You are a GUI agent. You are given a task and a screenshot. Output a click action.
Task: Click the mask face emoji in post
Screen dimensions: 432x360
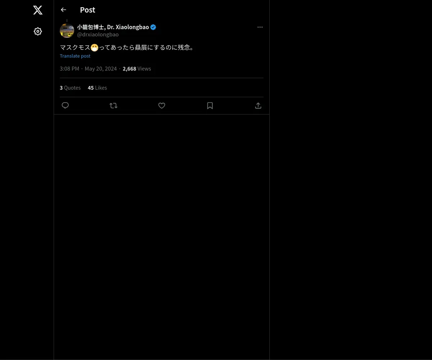(94, 48)
